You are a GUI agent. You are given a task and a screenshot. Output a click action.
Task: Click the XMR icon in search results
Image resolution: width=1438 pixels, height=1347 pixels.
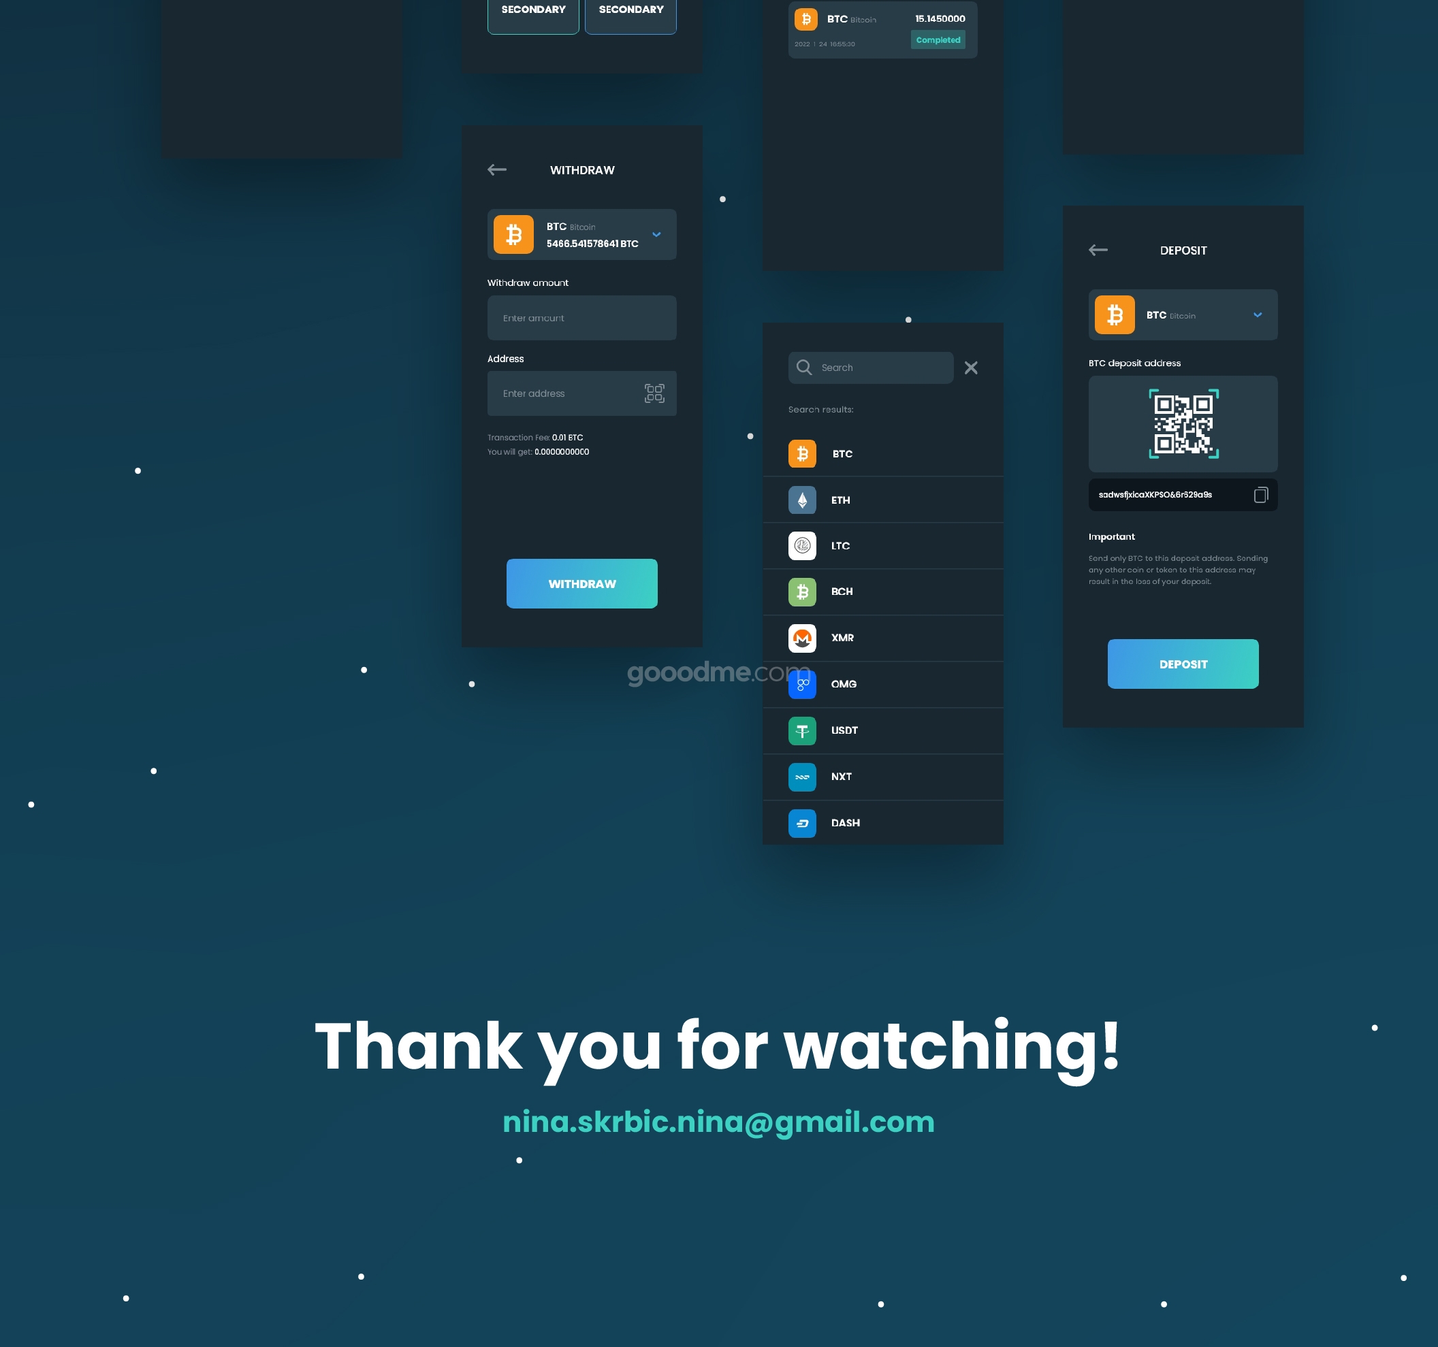point(803,637)
